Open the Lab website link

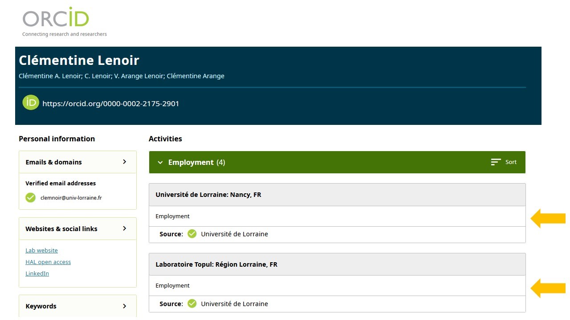point(41,250)
